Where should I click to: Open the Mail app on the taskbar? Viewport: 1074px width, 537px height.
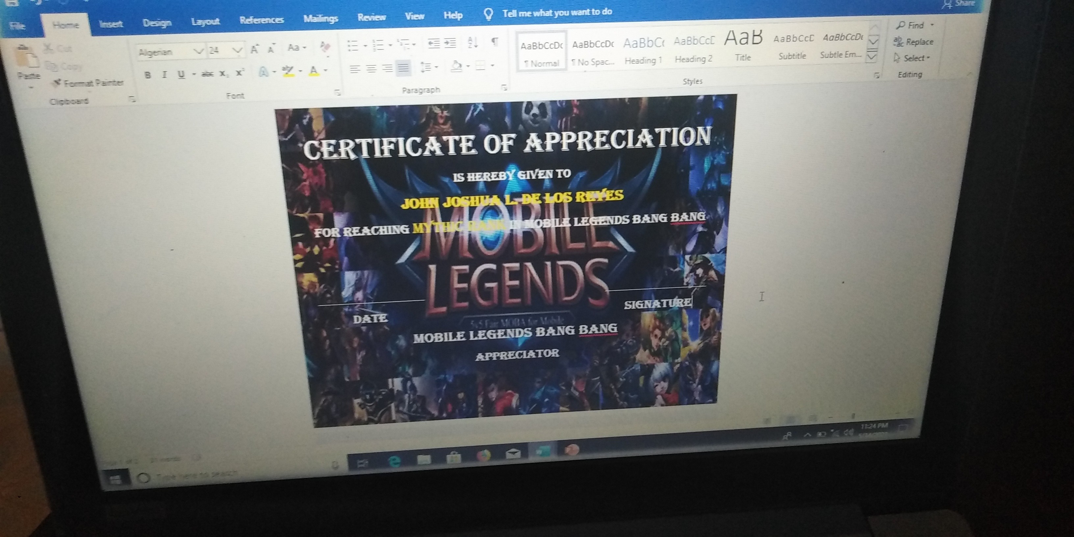click(x=513, y=454)
